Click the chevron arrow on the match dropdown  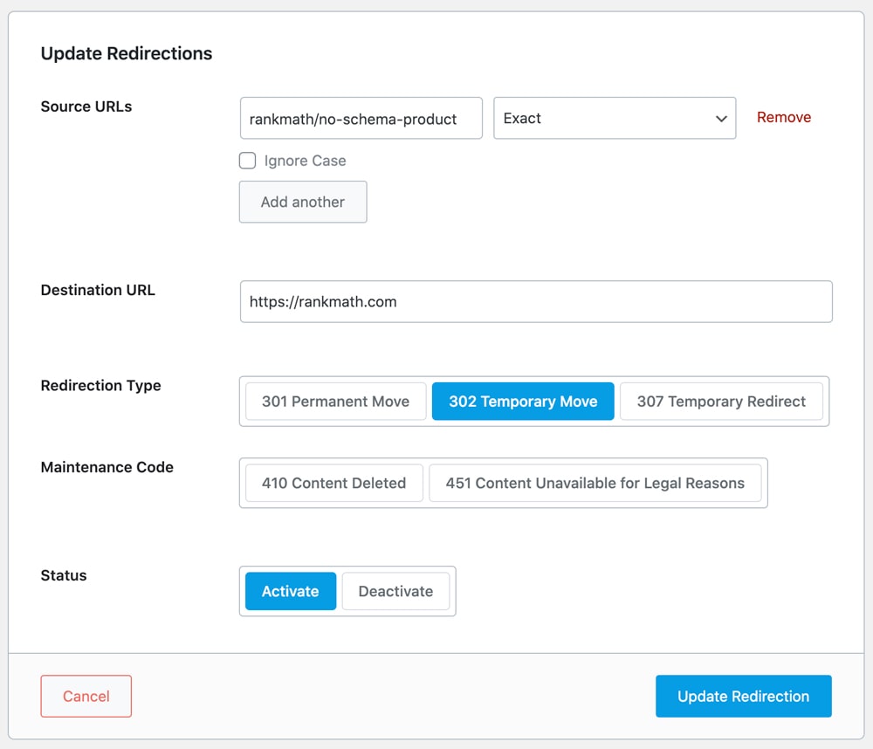(722, 118)
